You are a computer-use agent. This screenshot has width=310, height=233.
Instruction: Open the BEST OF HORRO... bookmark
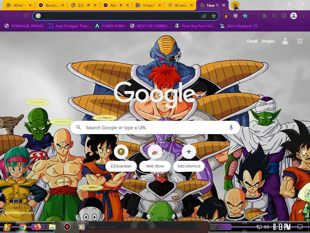tap(150, 26)
